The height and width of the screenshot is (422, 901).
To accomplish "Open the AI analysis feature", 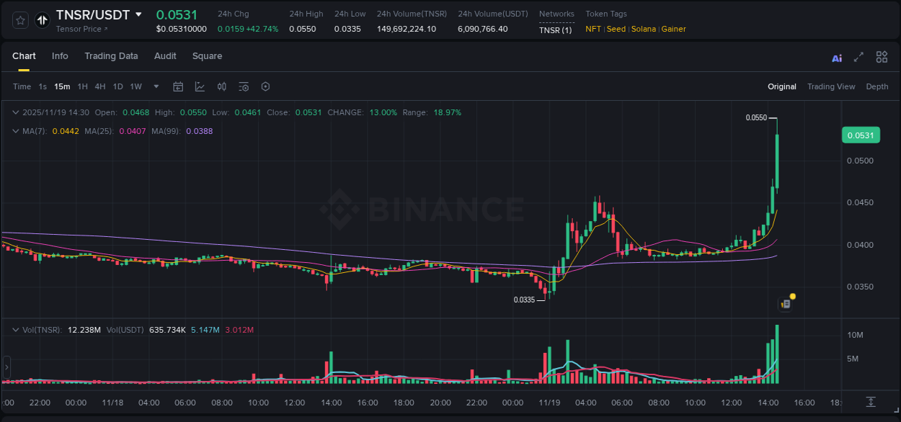I will click(x=837, y=56).
